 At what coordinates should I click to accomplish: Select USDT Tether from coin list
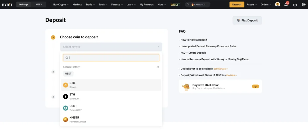tap(111, 108)
